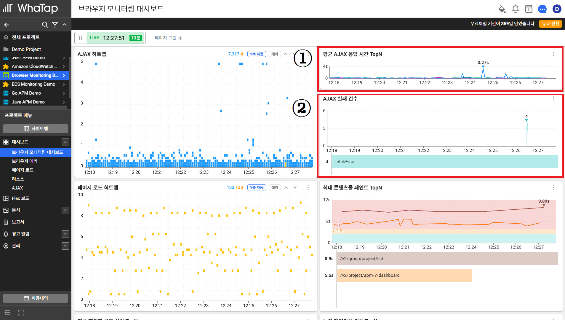The width and height of the screenshot is (565, 320).
Task: Open Amazon CloudWatch project
Action: click(34, 66)
